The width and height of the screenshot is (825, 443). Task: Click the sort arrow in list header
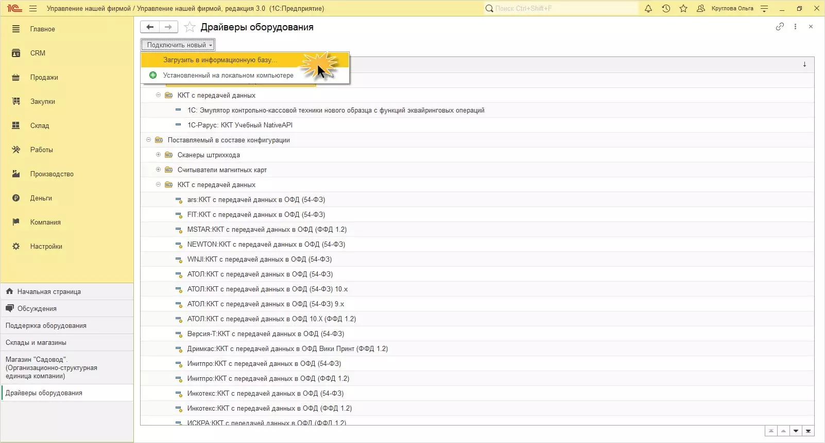tap(804, 64)
